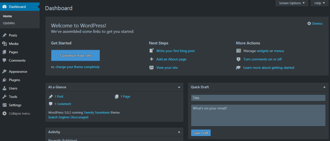Click the Appearance paintbrush icon in sidebar

tap(4, 72)
